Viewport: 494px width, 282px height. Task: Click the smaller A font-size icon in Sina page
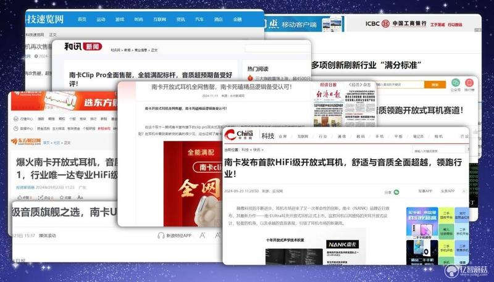click(203, 235)
